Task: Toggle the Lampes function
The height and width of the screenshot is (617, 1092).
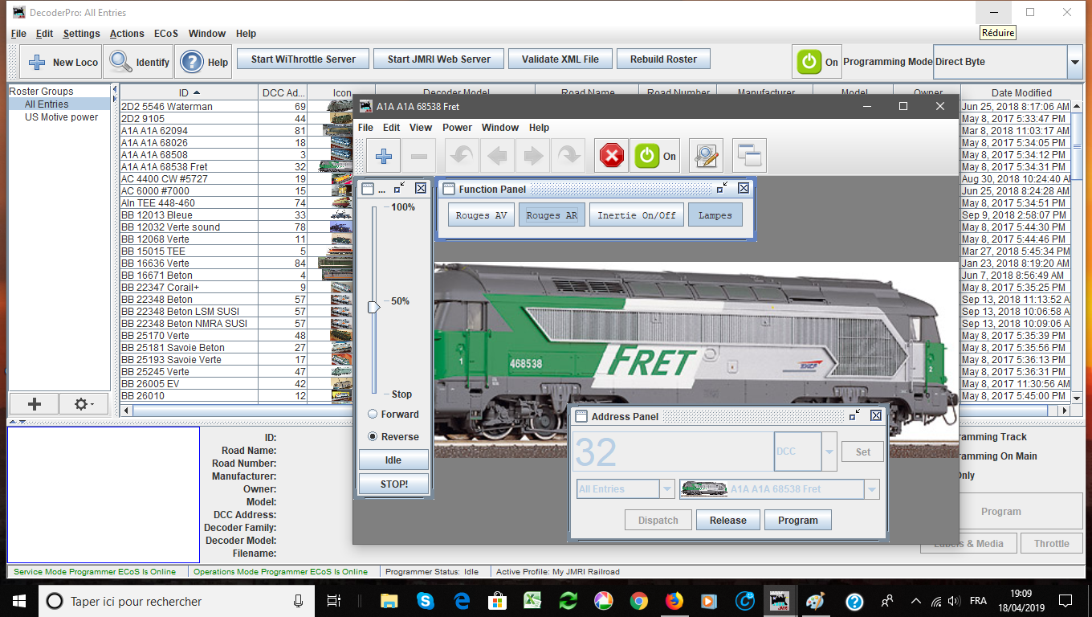Action: (x=715, y=215)
